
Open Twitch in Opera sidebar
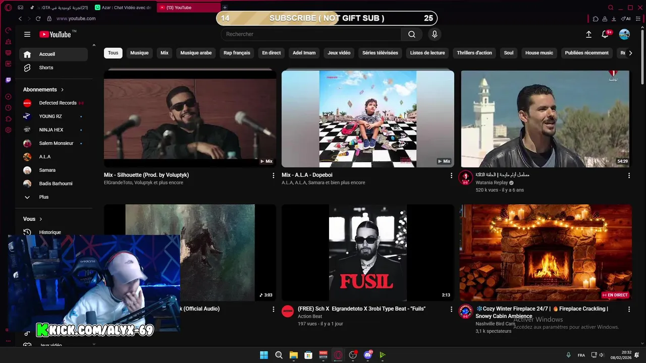click(8, 80)
